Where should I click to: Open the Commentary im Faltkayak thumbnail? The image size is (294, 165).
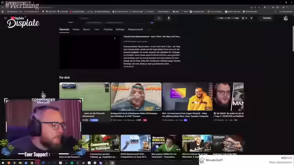[105, 143]
